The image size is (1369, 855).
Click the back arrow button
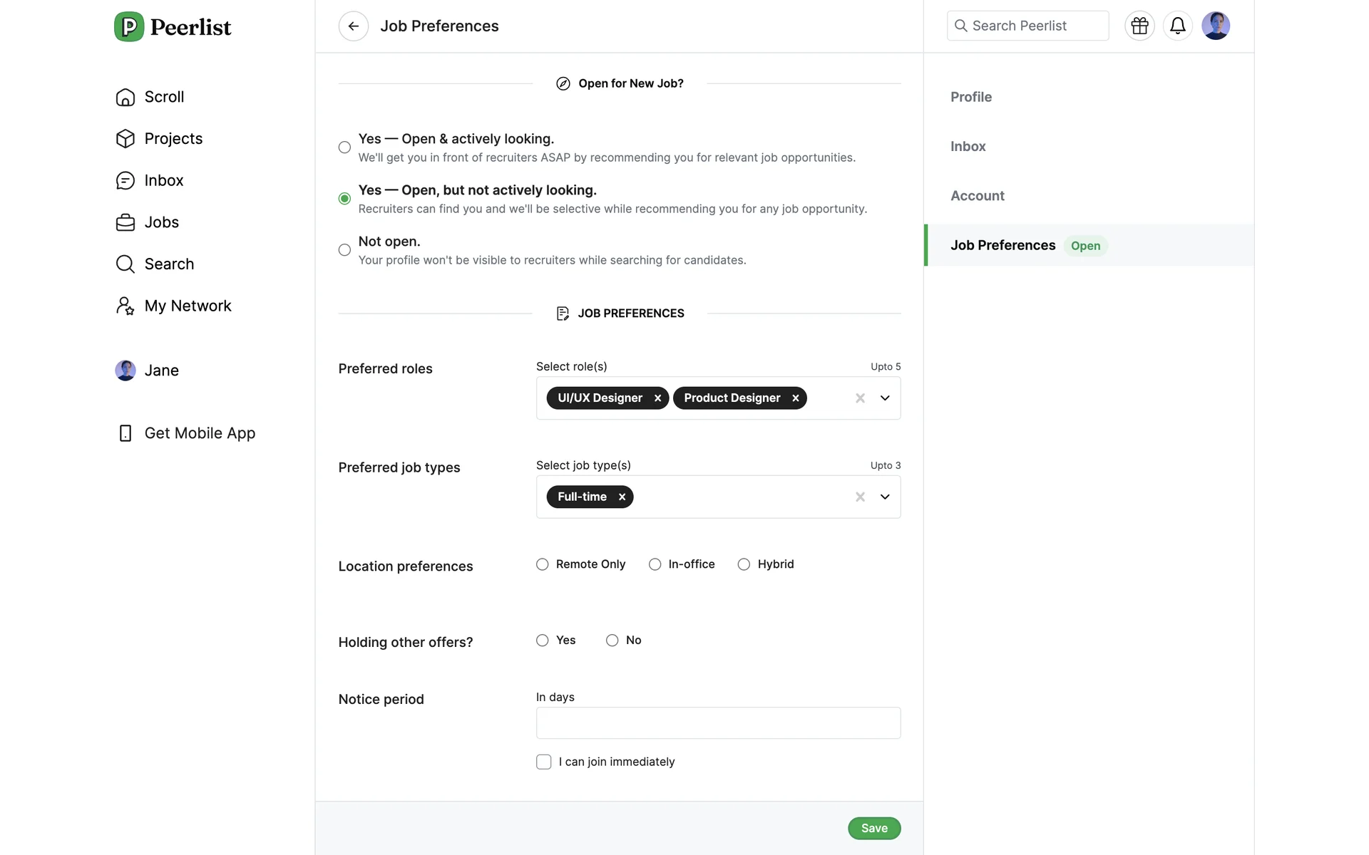pos(353,26)
